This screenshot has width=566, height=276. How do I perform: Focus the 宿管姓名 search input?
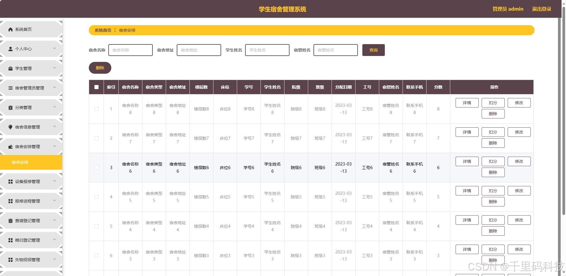click(x=336, y=50)
